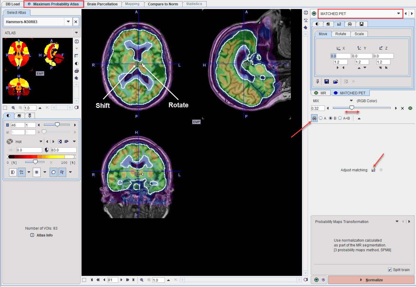Select the Rotate sub-tab
The height and width of the screenshot is (287, 416).
[x=341, y=34]
